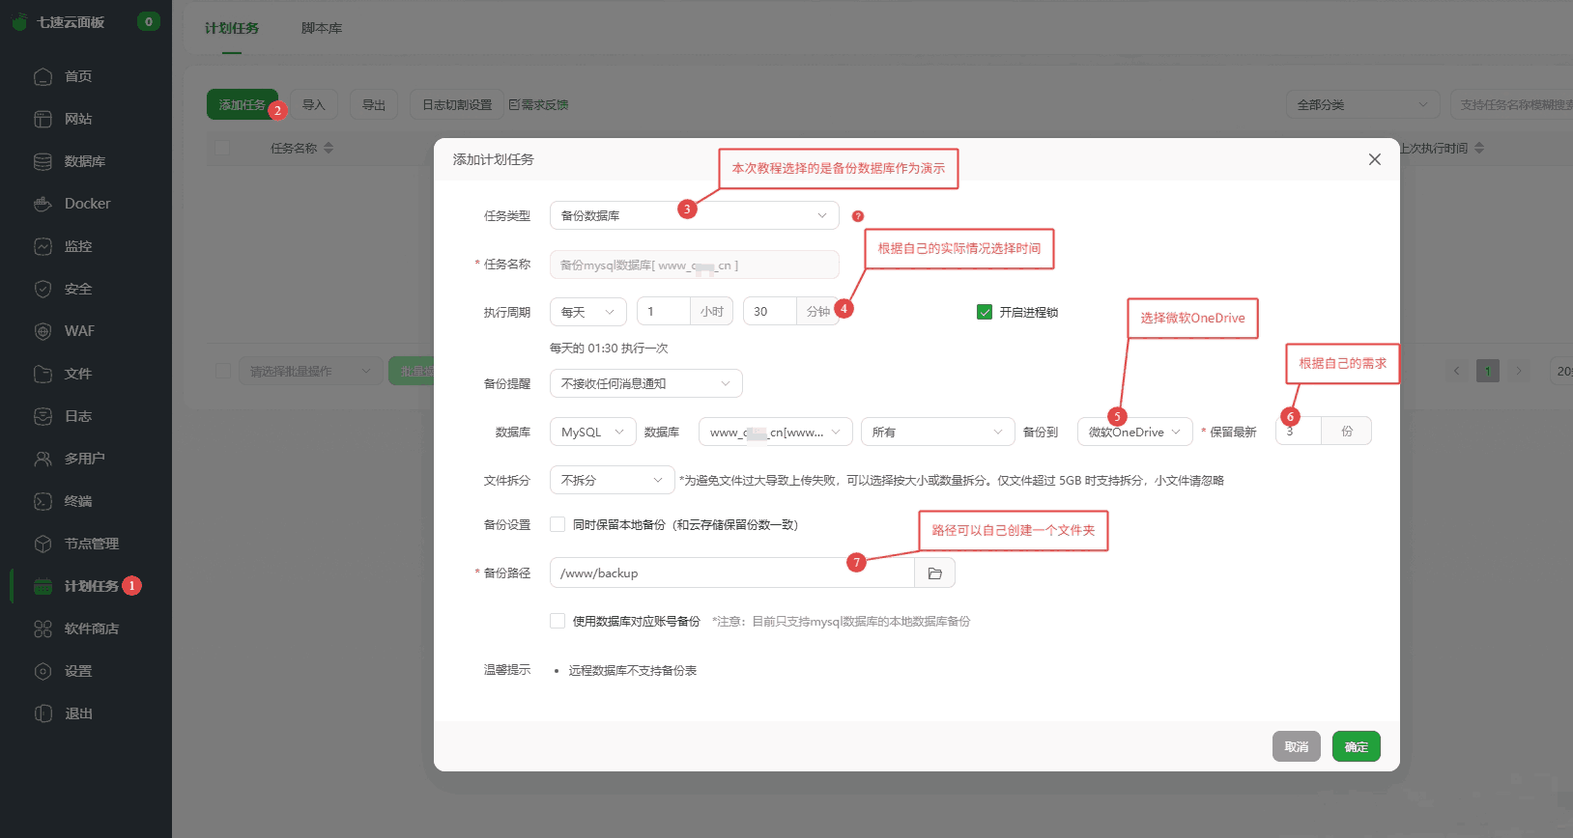Open the 数据库 database sidebar icon
Screen dimensions: 1573x838
click(43, 161)
